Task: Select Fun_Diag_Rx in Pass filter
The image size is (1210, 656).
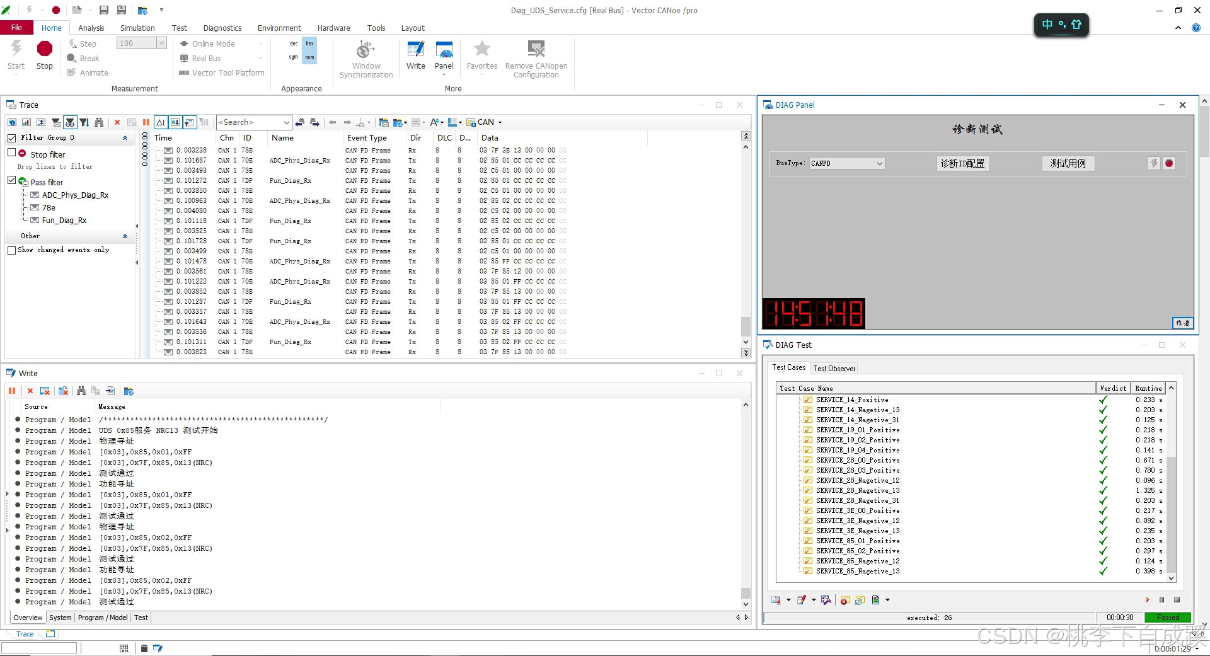Action: (x=64, y=221)
